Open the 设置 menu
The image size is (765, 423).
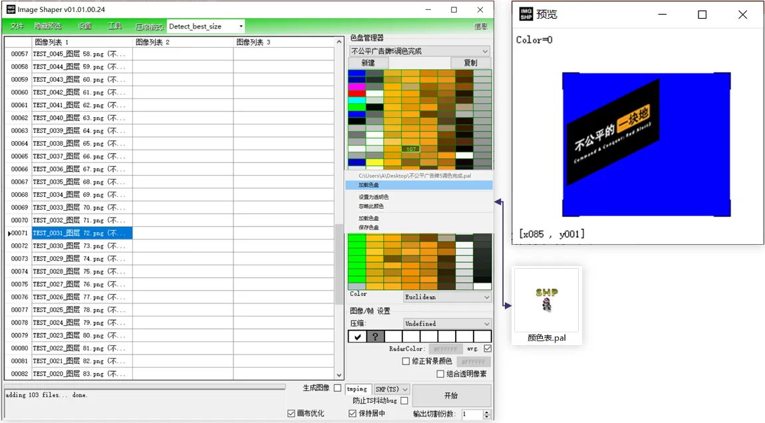(x=85, y=27)
